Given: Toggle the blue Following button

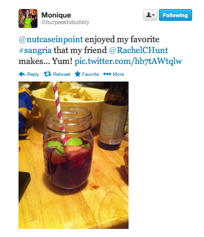Looking at the screenshot, I should point(176,15).
